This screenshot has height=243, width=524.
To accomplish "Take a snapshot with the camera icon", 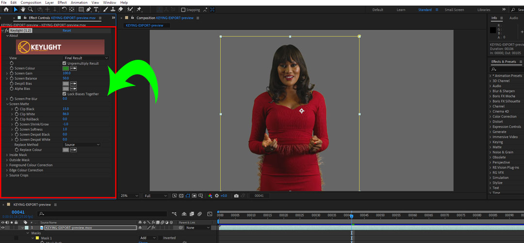I will 236,195.
